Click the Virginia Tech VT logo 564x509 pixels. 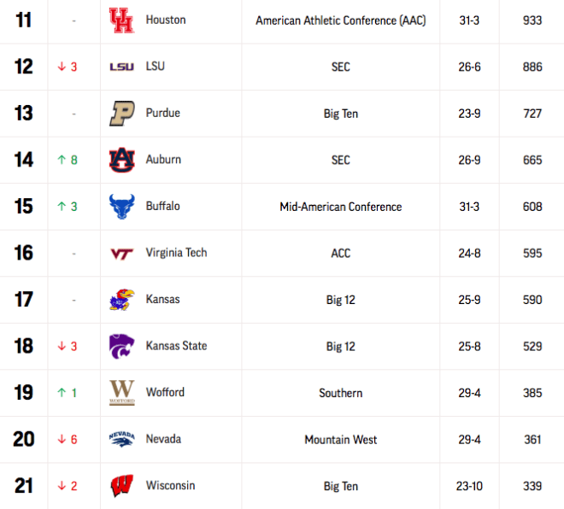click(x=122, y=254)
